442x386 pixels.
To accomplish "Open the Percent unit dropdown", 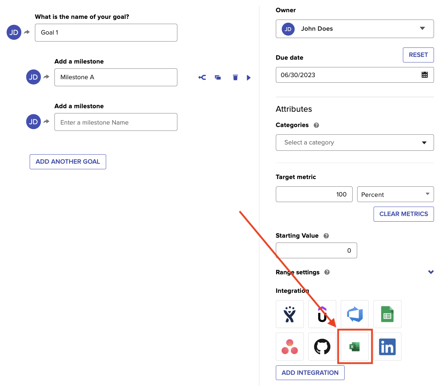I will click(395, 194).
